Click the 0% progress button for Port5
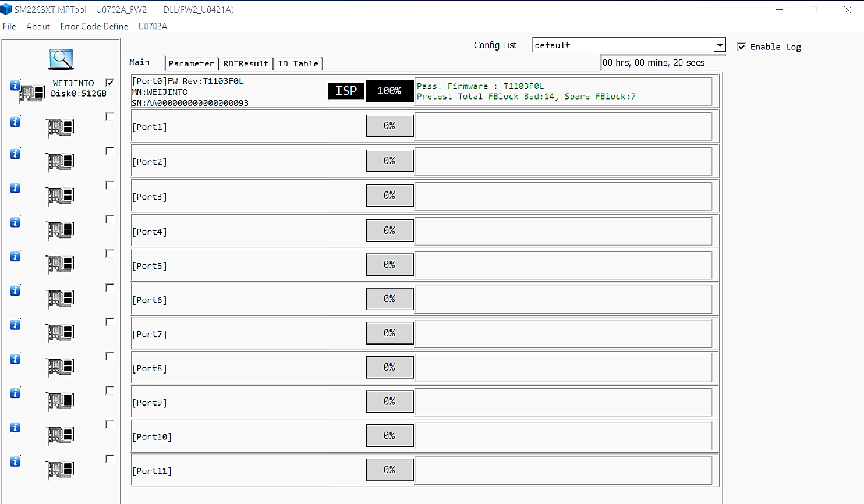This screenshot has height=504, width=864. coord(389,265)
